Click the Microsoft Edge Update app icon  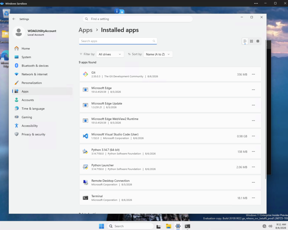click(85, 105)
